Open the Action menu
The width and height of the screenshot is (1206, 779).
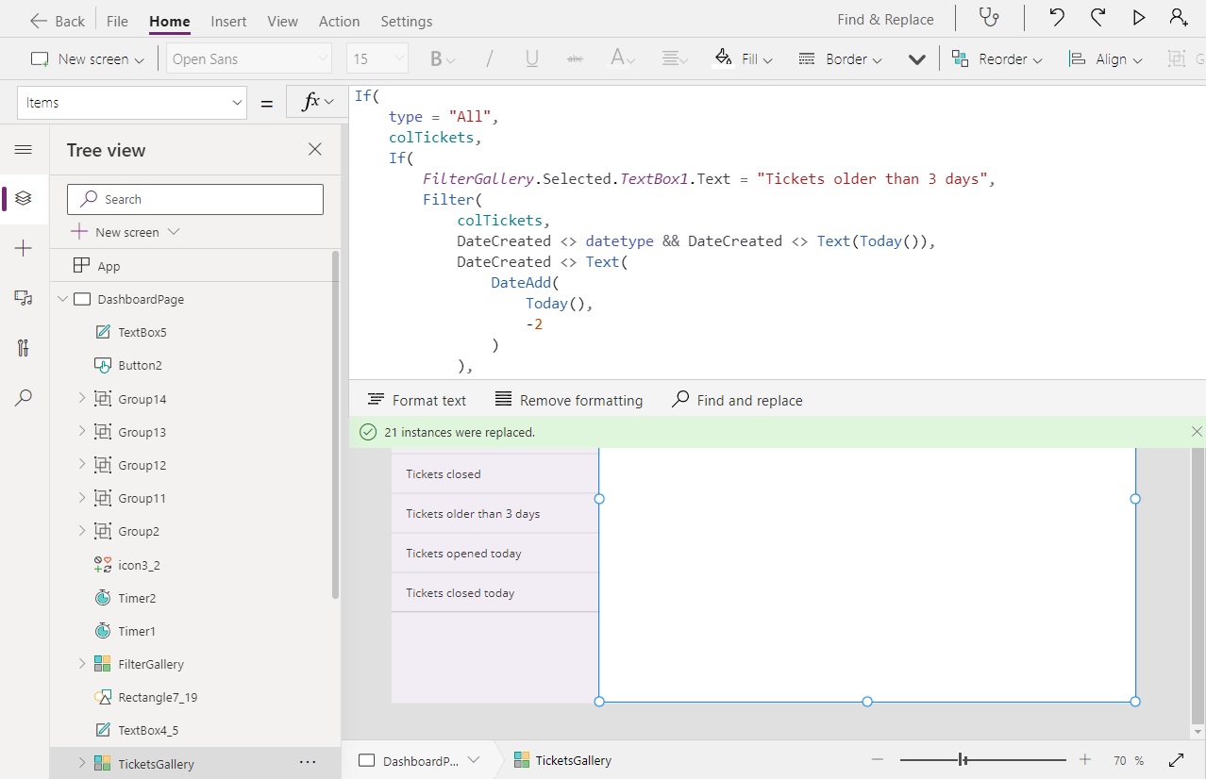coord(339,21)
